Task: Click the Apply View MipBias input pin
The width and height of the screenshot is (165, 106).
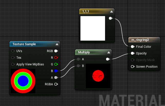Action: click(x=13, y=64)
